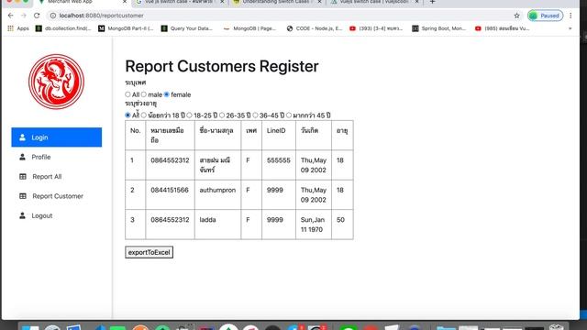
Task: Click the Paused profile button
Action: click(x=545, y=16)
